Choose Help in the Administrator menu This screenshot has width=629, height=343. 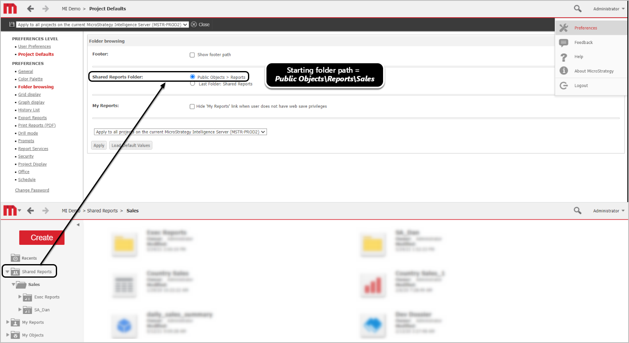[591, 57]
